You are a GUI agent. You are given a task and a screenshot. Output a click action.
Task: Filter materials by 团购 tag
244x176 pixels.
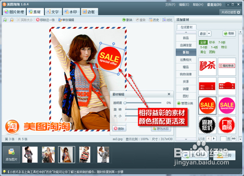pyautogui.click(x=212, y=52)
